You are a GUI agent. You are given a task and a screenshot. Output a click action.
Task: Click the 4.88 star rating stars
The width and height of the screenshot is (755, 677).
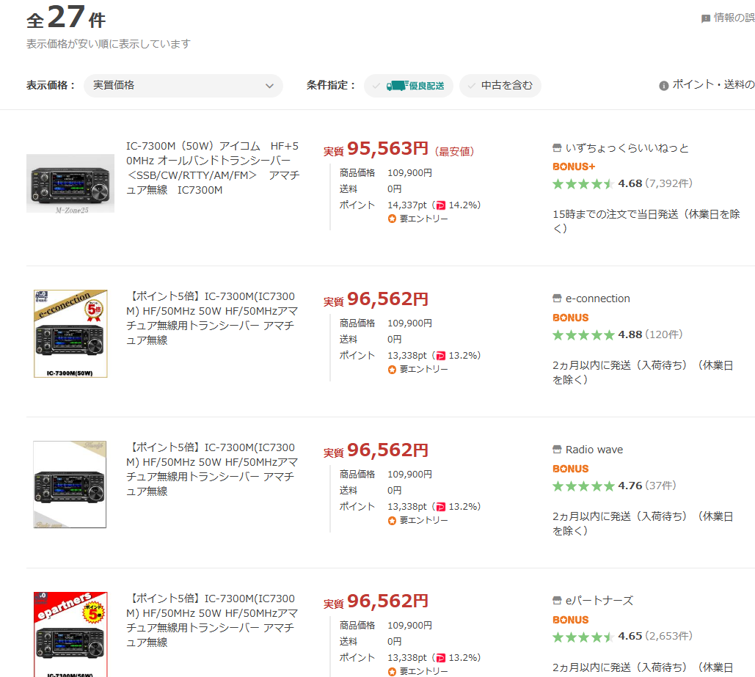point(583,335)
